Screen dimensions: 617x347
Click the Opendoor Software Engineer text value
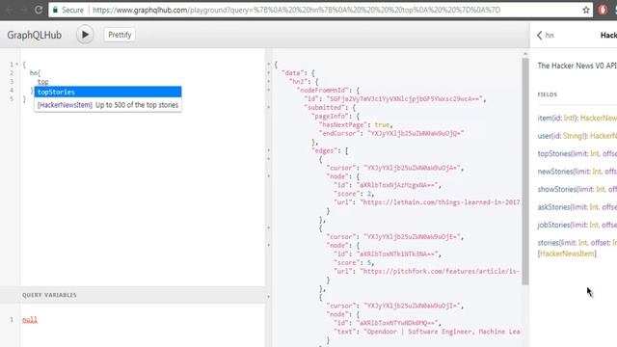tap(443, 332)
